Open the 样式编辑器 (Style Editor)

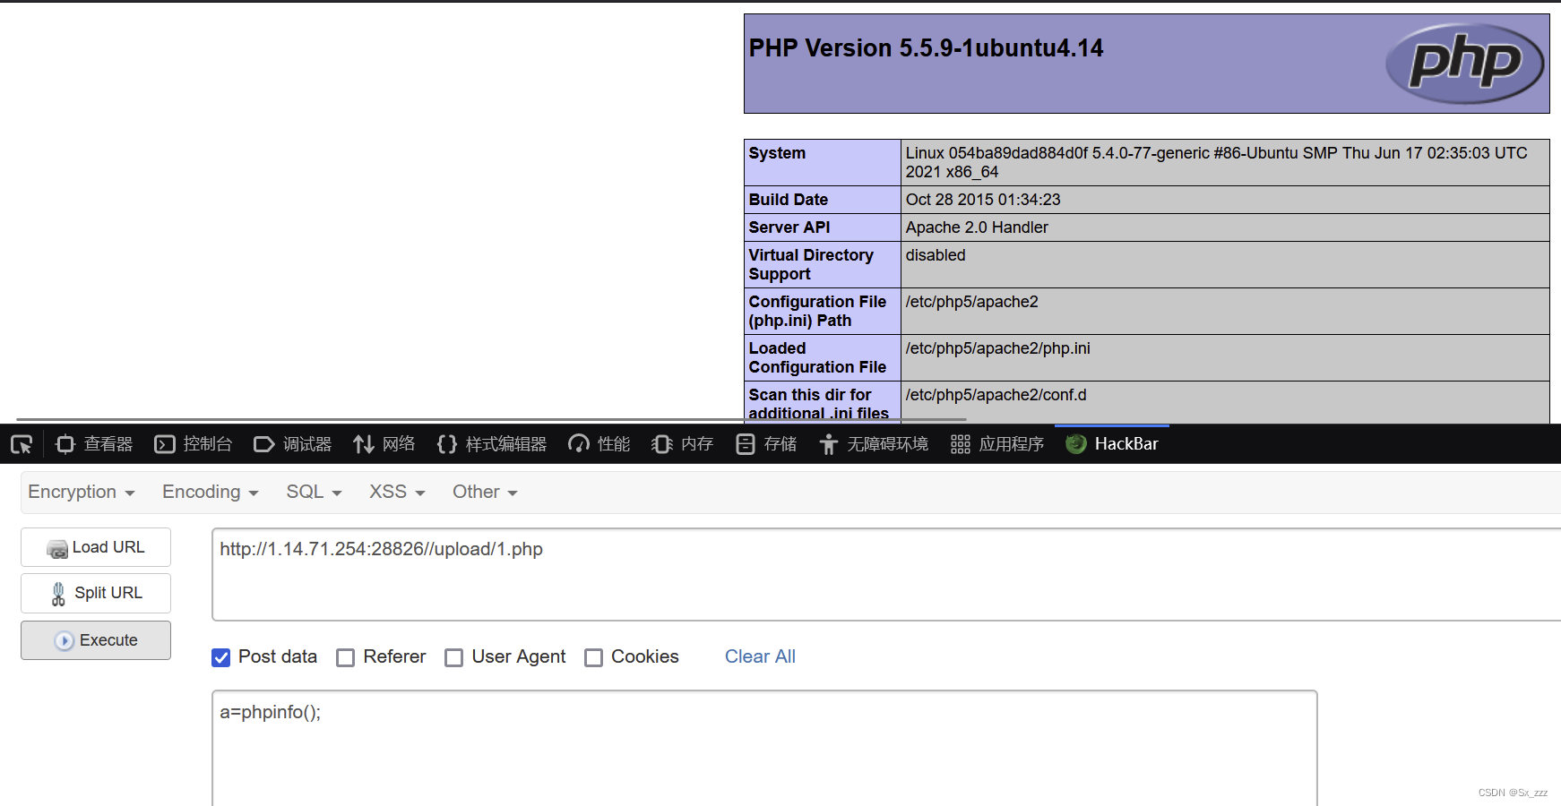[492, 443]
